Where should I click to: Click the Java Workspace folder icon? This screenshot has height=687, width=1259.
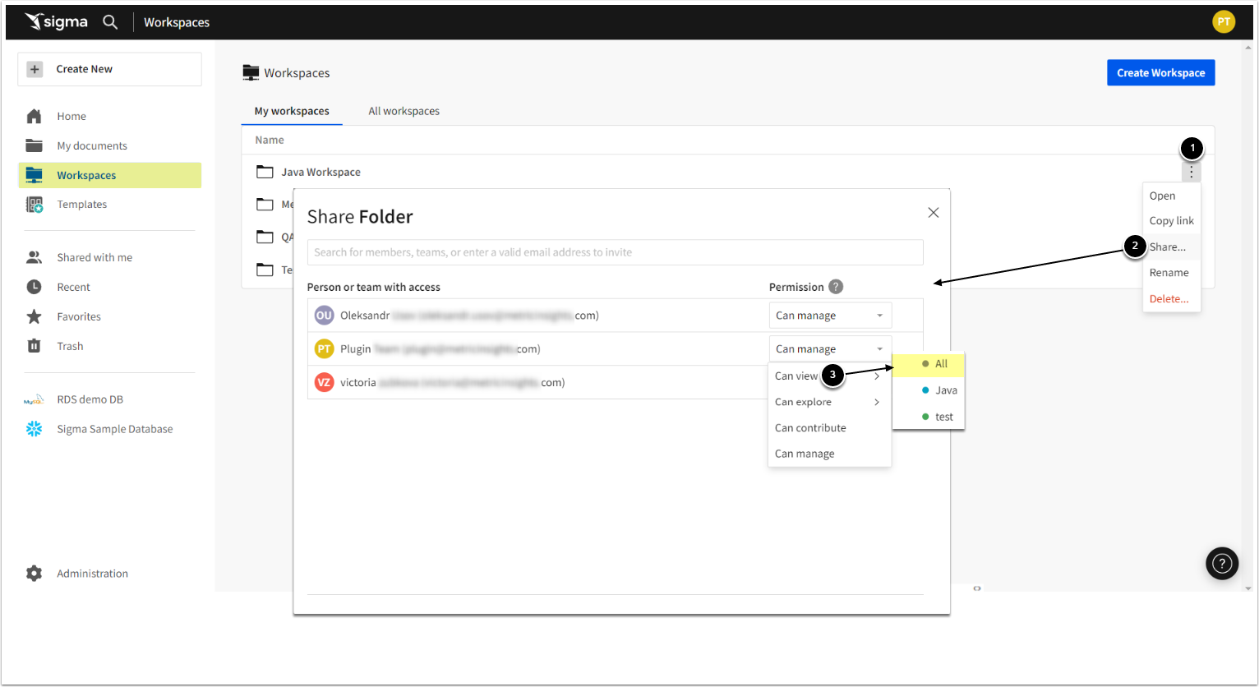[265, 172]
